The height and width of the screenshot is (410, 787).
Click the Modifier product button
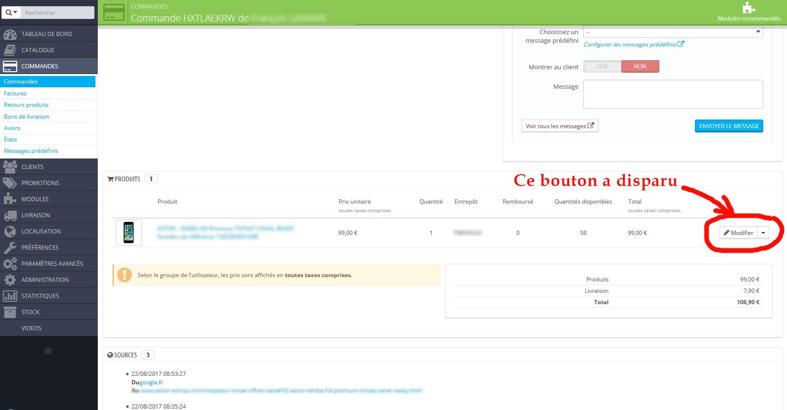coord(739,233)
